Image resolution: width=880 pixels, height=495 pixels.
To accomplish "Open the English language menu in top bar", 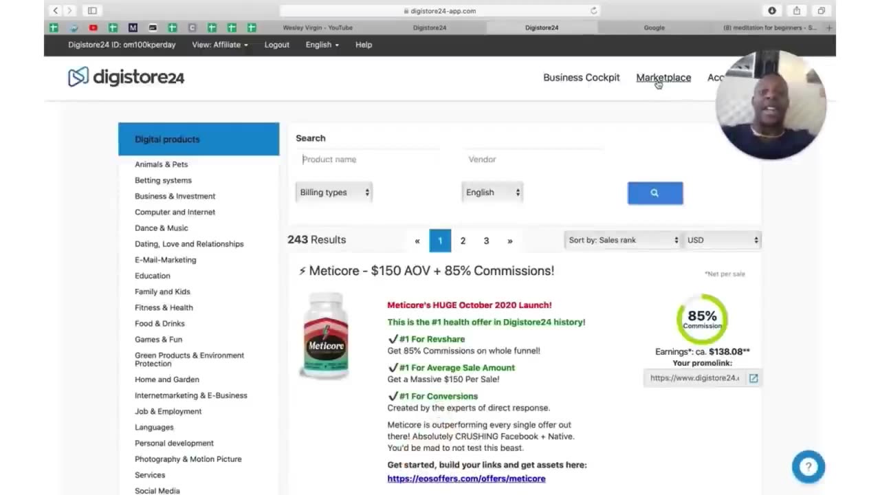I will [x=322, y=45].
